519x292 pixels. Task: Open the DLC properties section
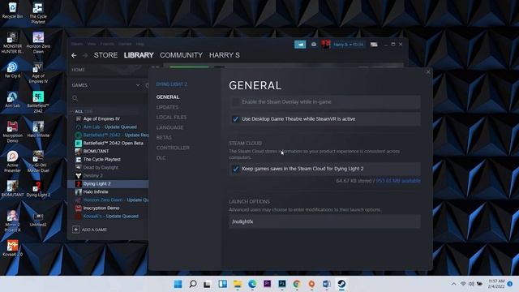[161, 158]
